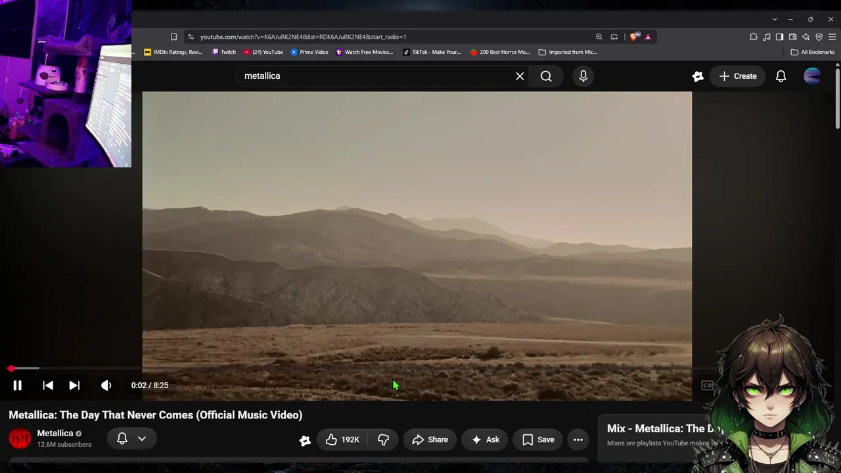The width and height of the screenshot is (841, 473).
Task: Open browser extensions puzzle icon
Action: (754, 37)
